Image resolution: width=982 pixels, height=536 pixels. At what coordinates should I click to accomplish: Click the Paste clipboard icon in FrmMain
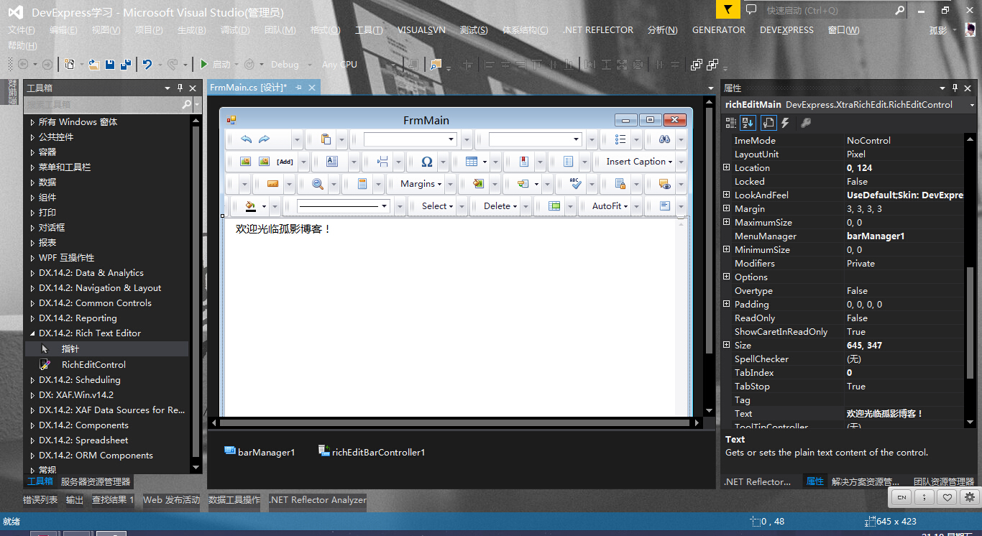(x=326, y=139)
